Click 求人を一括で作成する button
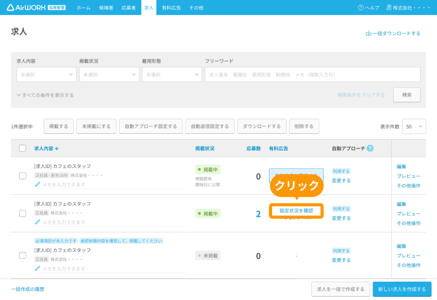This screenshot has height=300, width=437. (341, 289)
